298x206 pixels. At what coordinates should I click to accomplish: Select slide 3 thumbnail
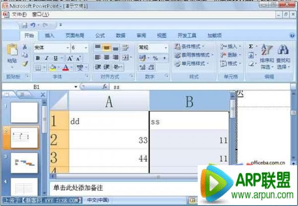pyautogui.click(x=24, y=163)
